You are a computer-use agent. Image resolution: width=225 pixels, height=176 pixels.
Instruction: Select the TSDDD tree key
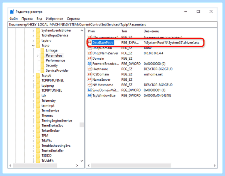[46, 156]
